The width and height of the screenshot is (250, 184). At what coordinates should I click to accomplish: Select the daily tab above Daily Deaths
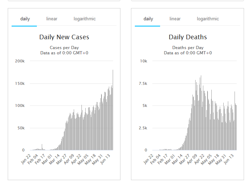(x=148, y=19)
